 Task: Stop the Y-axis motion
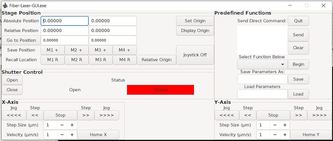[273, 115]
